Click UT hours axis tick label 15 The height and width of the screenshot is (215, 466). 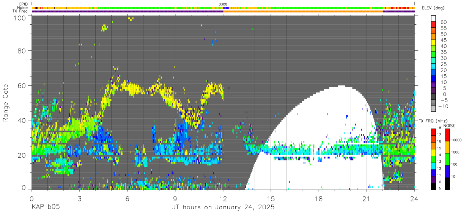pos(271,199)
